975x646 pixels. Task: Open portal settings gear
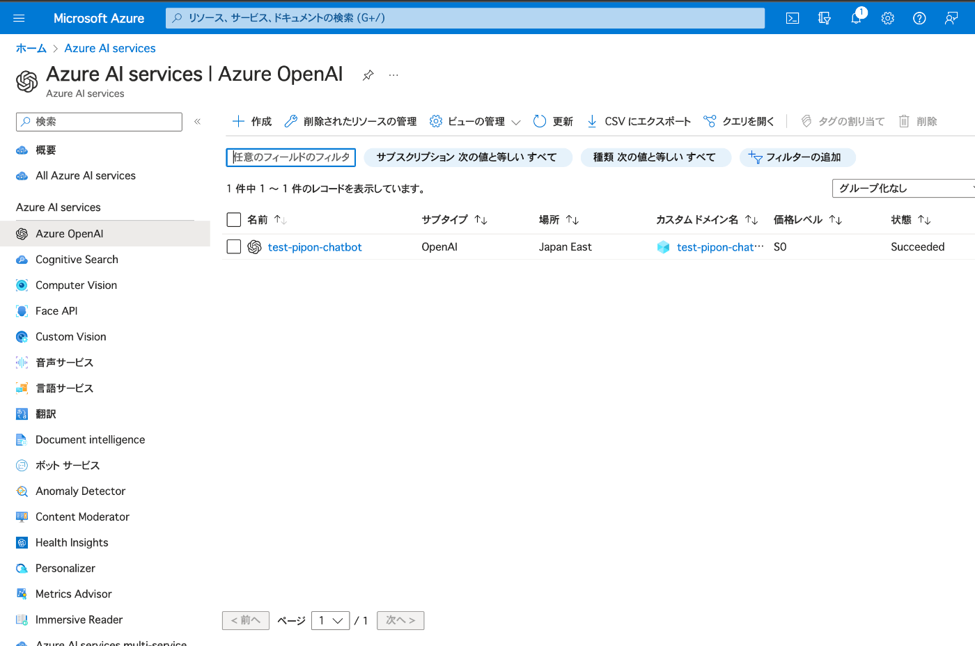point(888,18)
